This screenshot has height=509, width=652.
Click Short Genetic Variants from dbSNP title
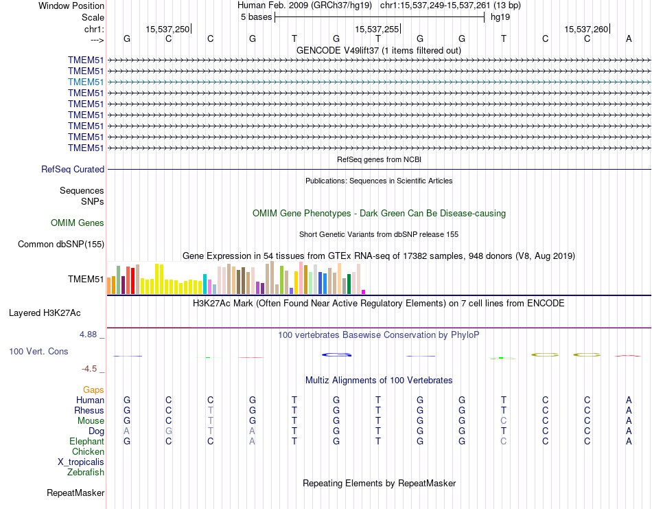pos(379,234)
